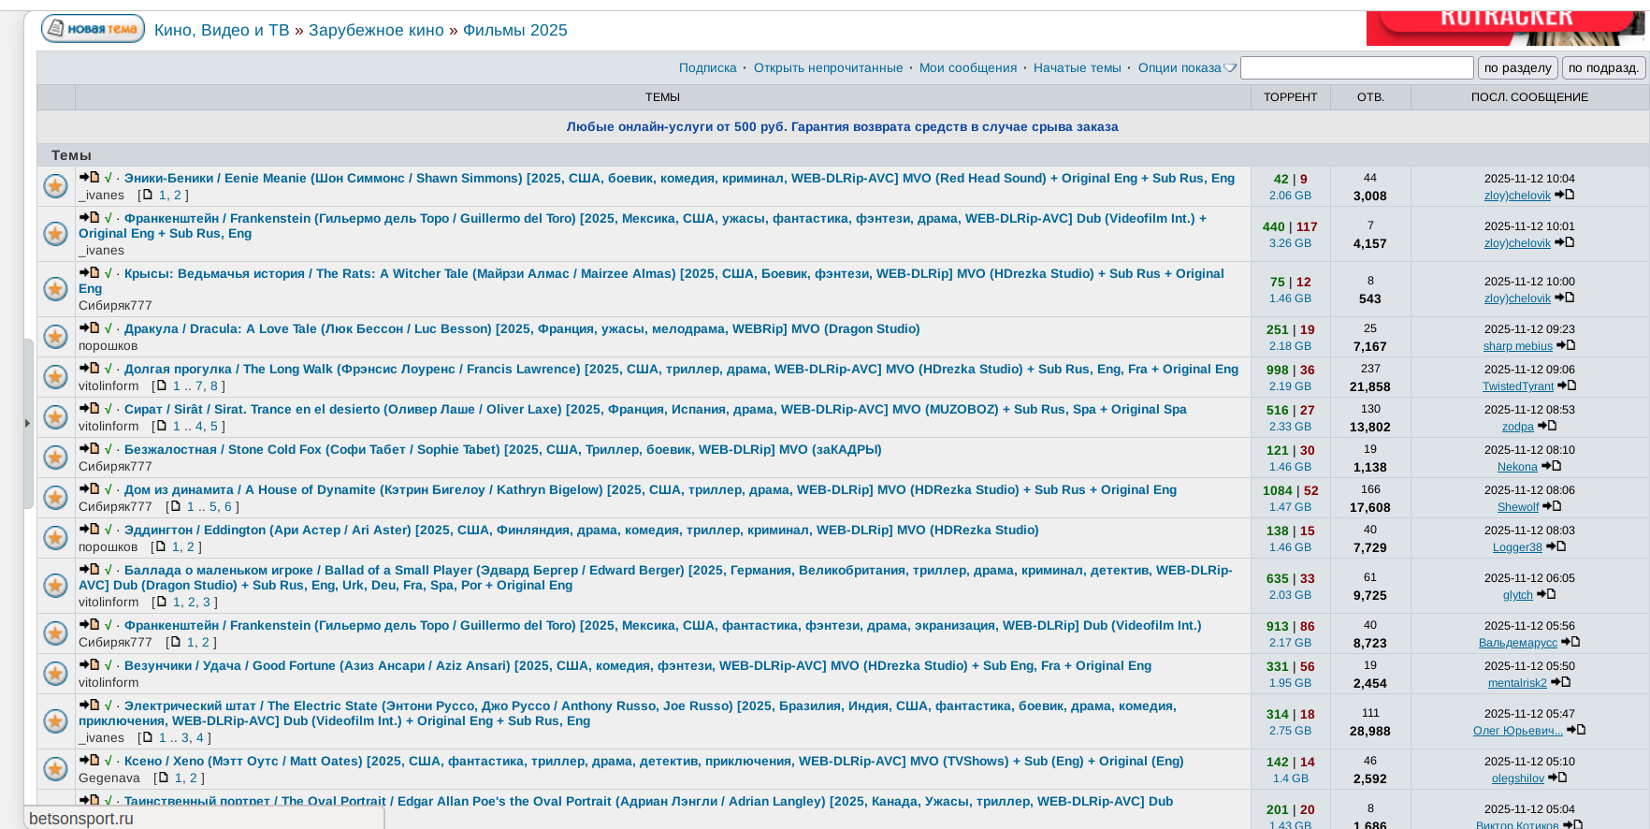Click the star icon beside Дом из динамита

click(56, 498)
